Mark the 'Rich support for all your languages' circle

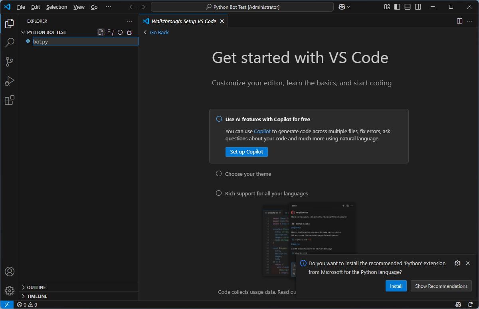[219, 193]
